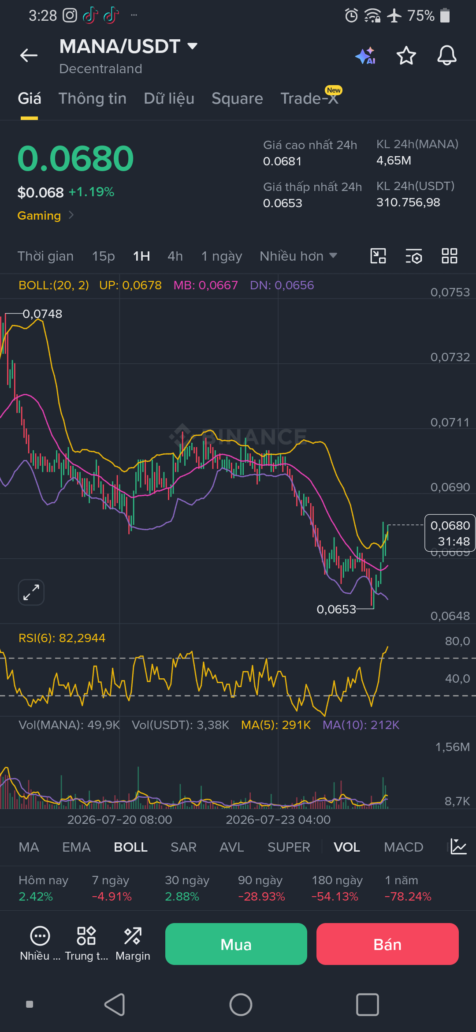Tap the red Bán sell button

pyautogui.click(x=387, y=944)
